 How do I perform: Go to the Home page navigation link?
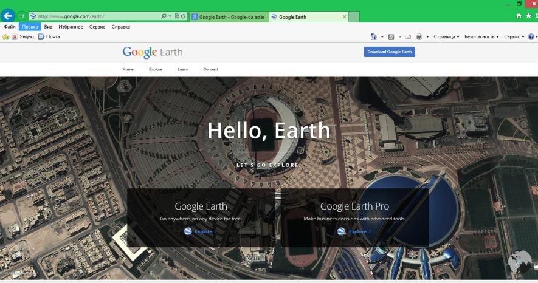tap(128, 69)
